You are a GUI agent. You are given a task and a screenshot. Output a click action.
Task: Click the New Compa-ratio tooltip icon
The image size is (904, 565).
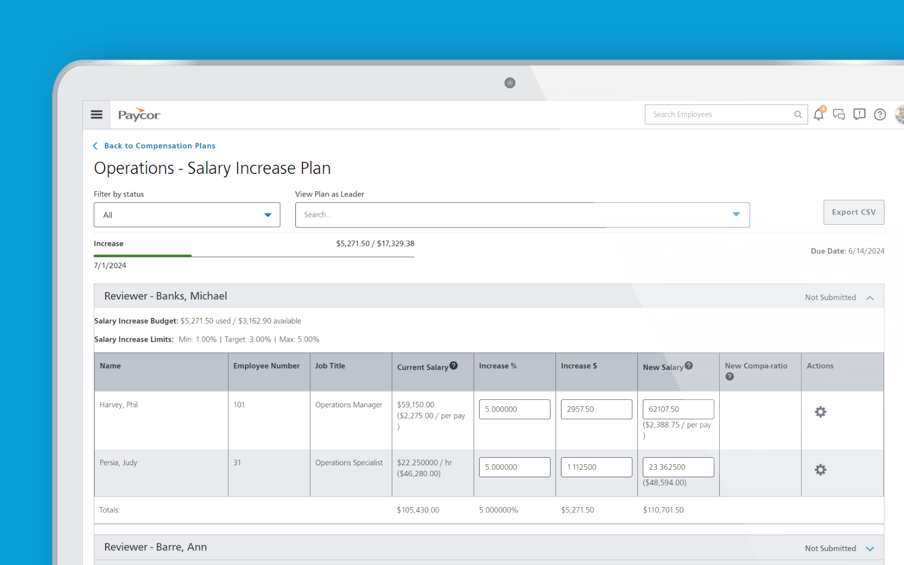(x=729, y=376)
